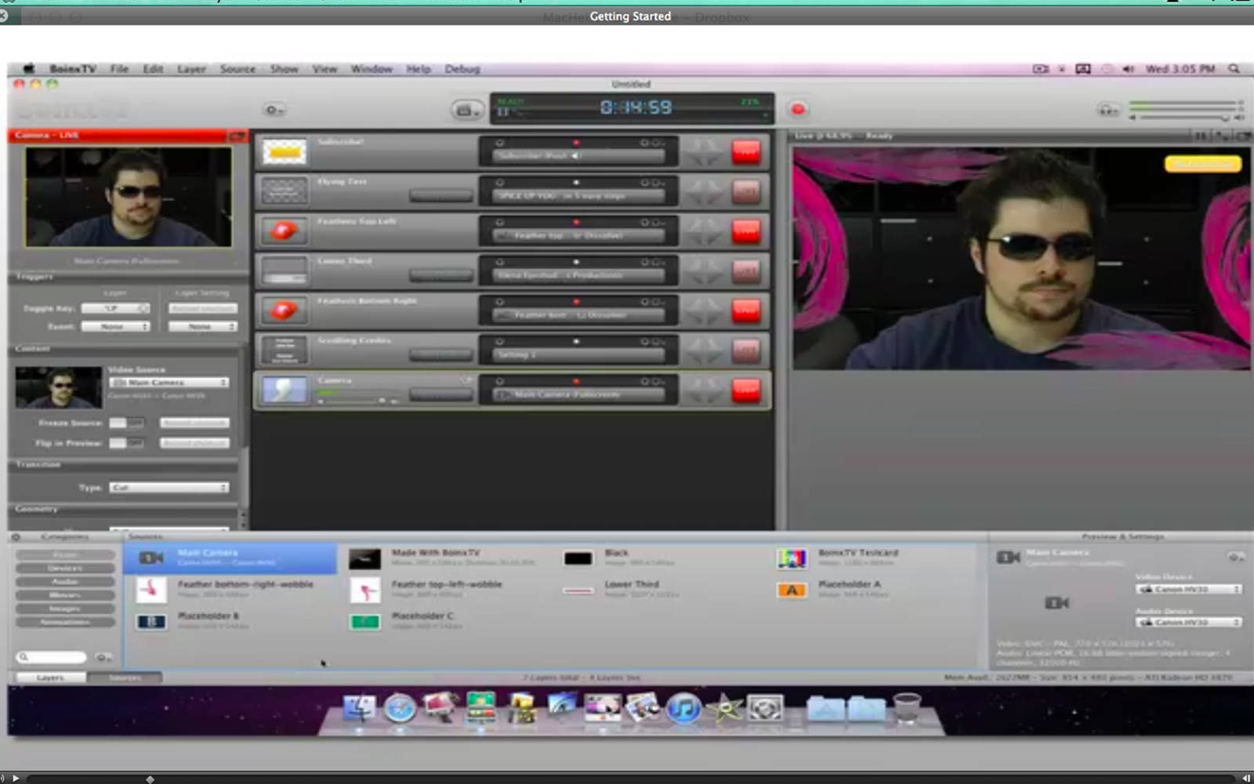Click the headphones audio monitor icon
The image size is (1254, 784).
click(1107, 110)
